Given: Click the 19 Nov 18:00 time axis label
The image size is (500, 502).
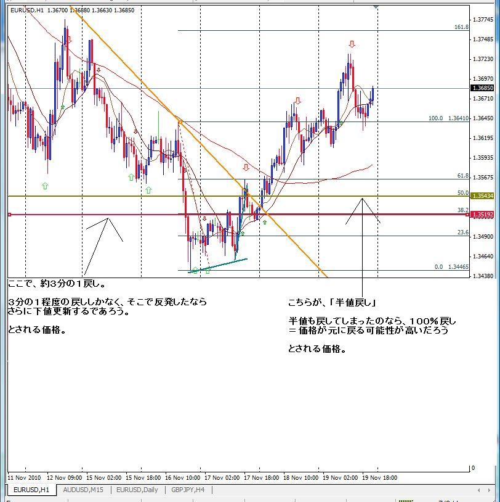Looking at the screenshot, I should pos(379,477).
